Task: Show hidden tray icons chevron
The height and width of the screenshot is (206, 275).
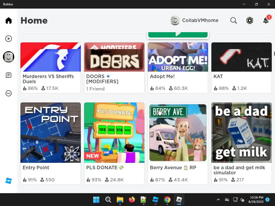Action: coord(218,200)
